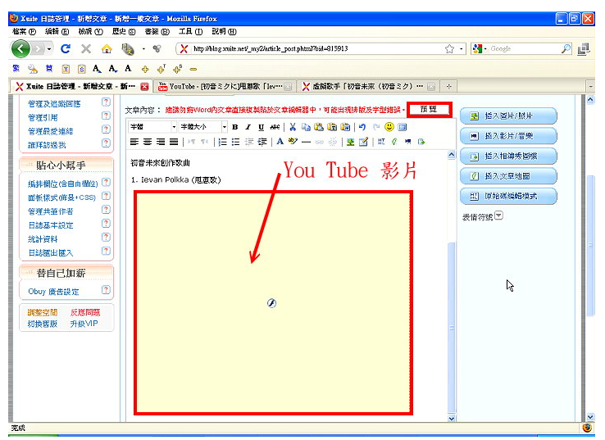Apply strikethrough formatting
The width and height of the screenshot is (605, 440).
(x=275, y=127)
